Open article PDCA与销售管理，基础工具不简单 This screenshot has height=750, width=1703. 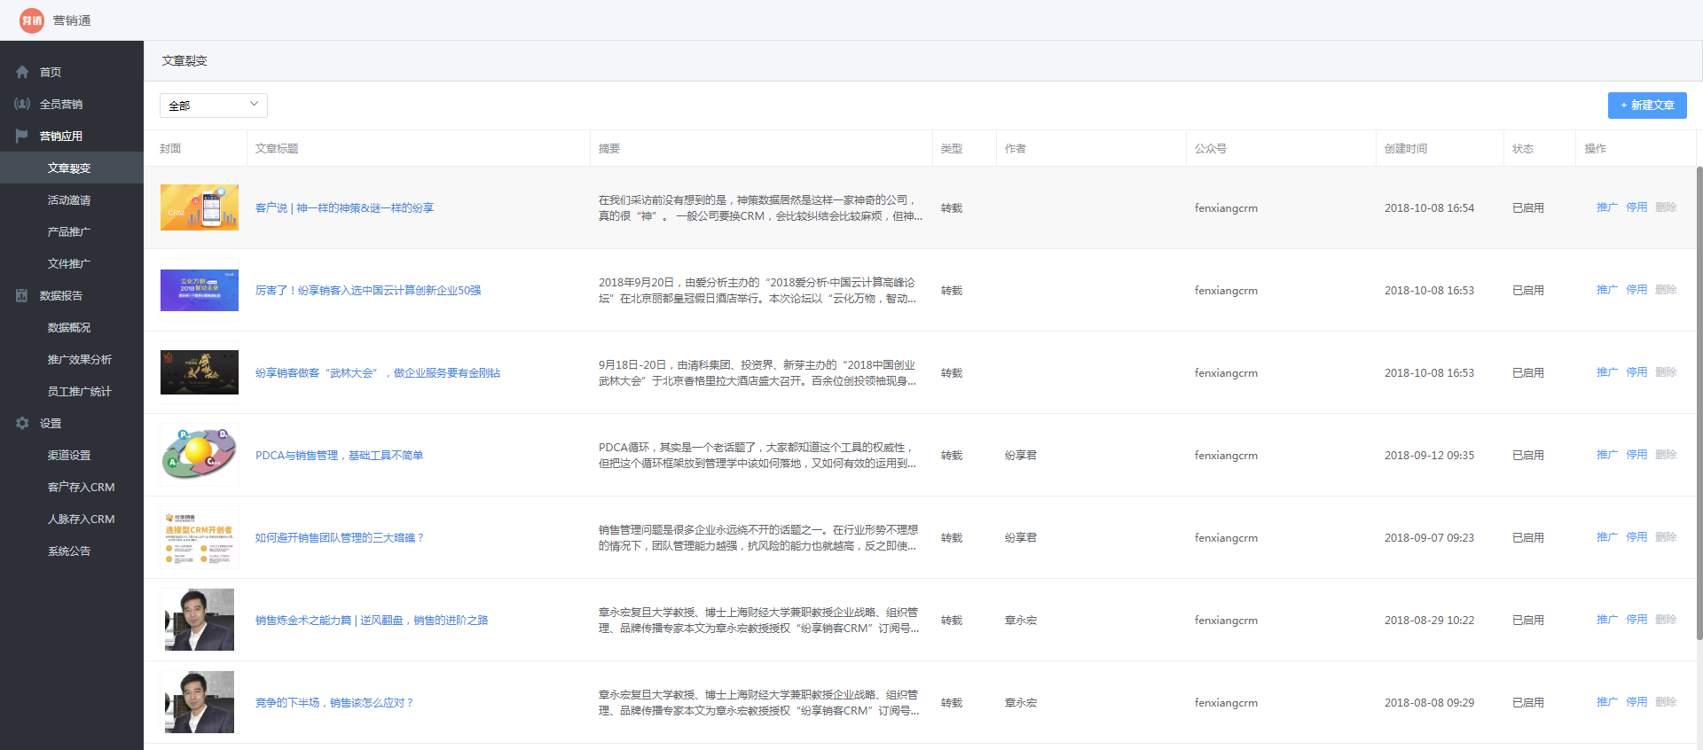(x=339, y=455)
